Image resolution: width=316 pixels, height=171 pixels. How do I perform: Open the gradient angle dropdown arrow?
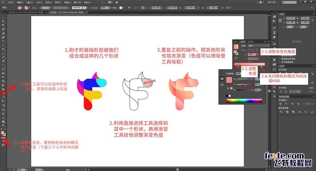(257, 54)
